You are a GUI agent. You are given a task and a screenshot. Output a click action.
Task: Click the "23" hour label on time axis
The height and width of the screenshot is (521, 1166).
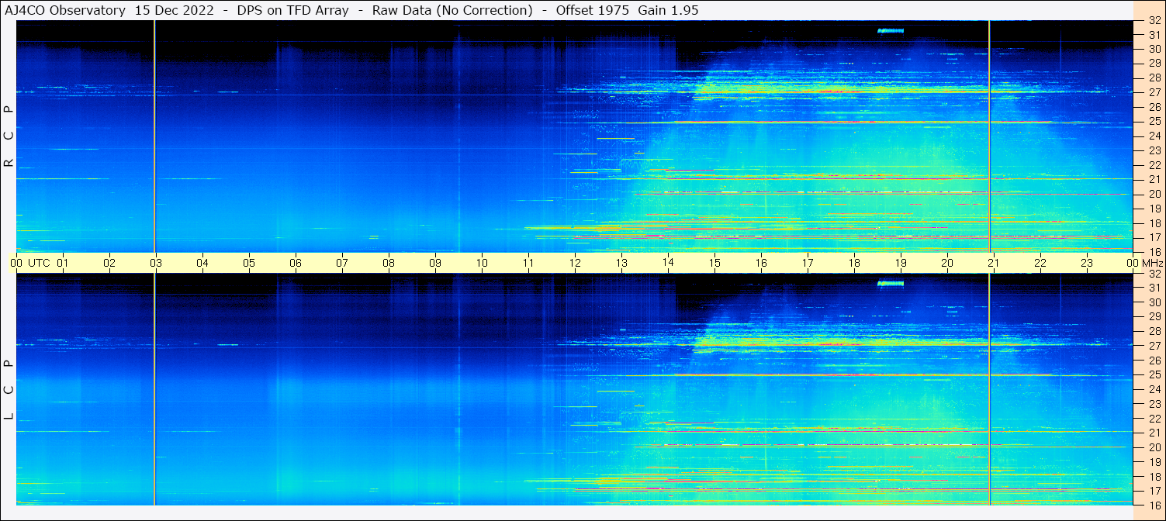1087,263
